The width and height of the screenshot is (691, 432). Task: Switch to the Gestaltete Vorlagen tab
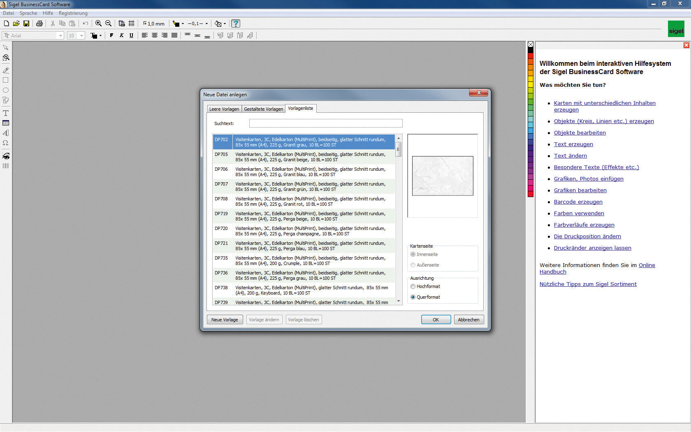[263, 109]
